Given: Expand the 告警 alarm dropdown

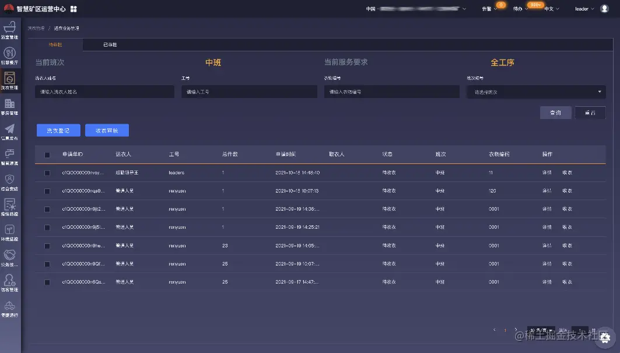Looking at the screenshot, I should tap(489, 9).
